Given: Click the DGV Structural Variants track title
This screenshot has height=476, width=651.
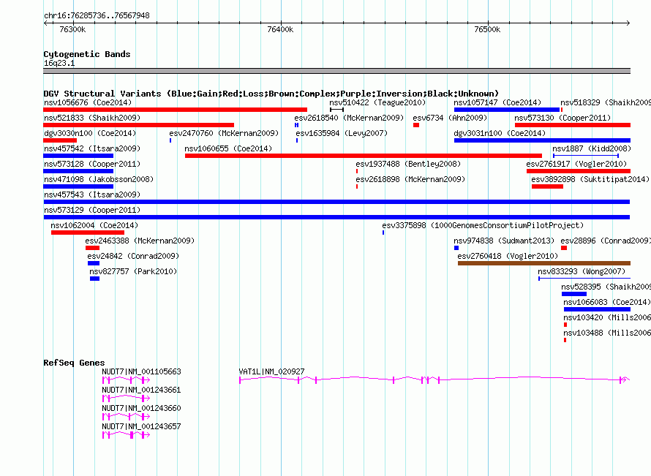Looking at the screenshot, I should pyautogui.click(x=271, y=94).
